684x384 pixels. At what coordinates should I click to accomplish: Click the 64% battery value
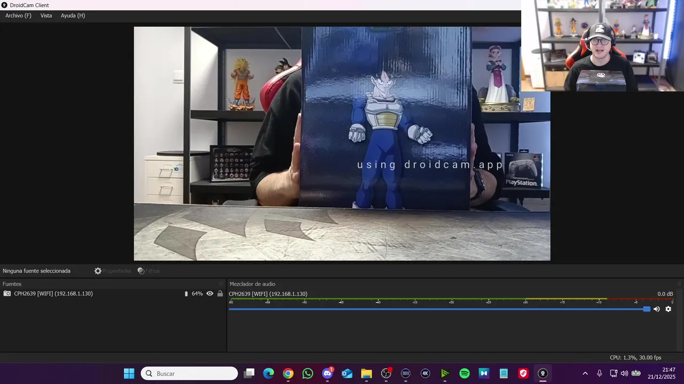(197, 294)
